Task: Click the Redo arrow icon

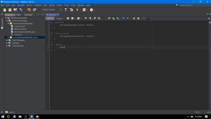Action: click(x=35, y=10)
